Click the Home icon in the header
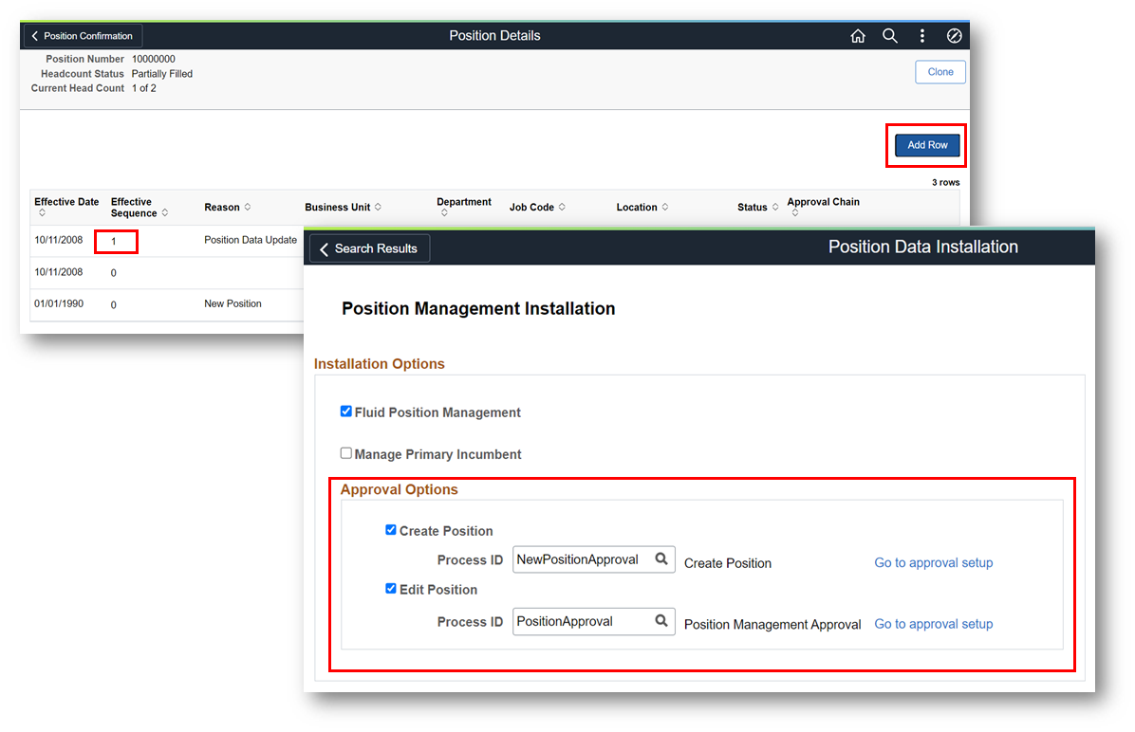1135x732 pixels. tap(858, 35)
